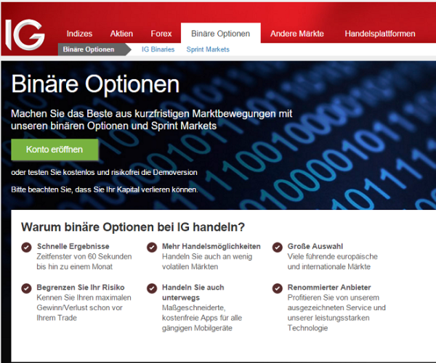This screenshot has height=363, width=436.
Task: Open the Sprint Markets link
Action: (x=208, y=49)
